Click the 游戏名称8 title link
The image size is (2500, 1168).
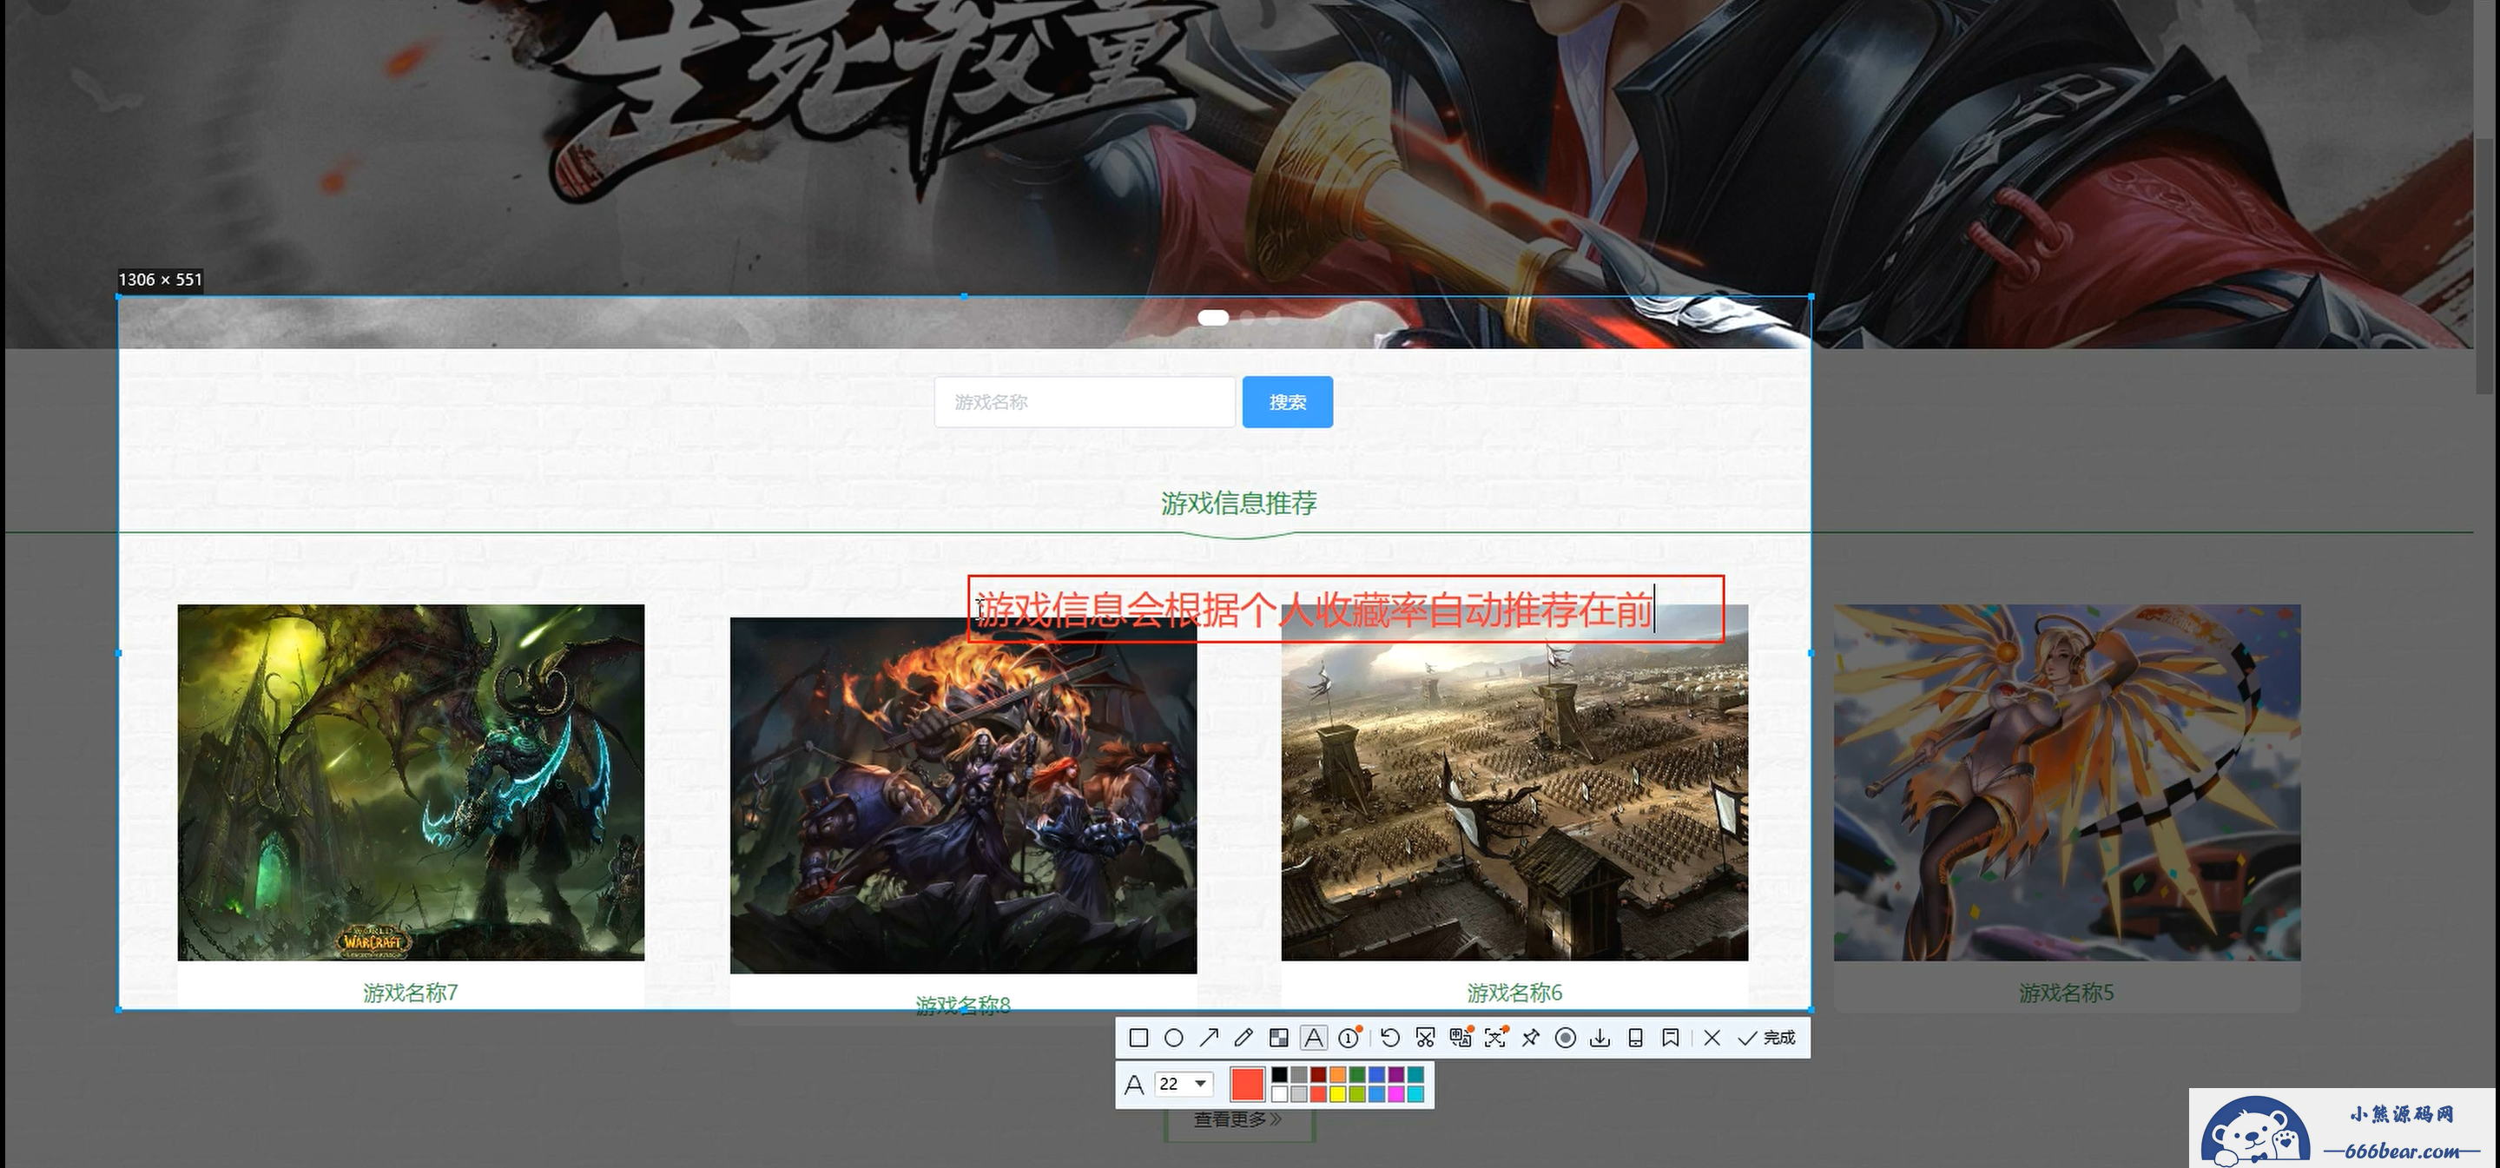point(963,1005)
